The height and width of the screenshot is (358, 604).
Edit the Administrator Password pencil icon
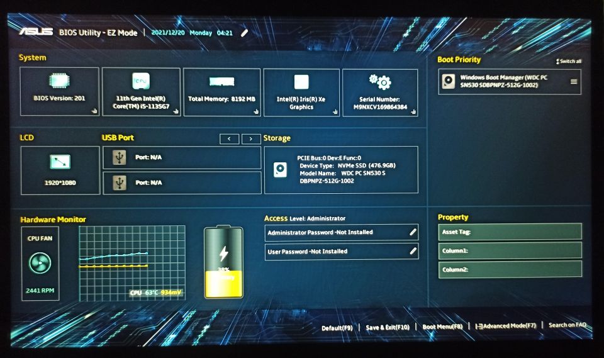[x=413, y=232]
